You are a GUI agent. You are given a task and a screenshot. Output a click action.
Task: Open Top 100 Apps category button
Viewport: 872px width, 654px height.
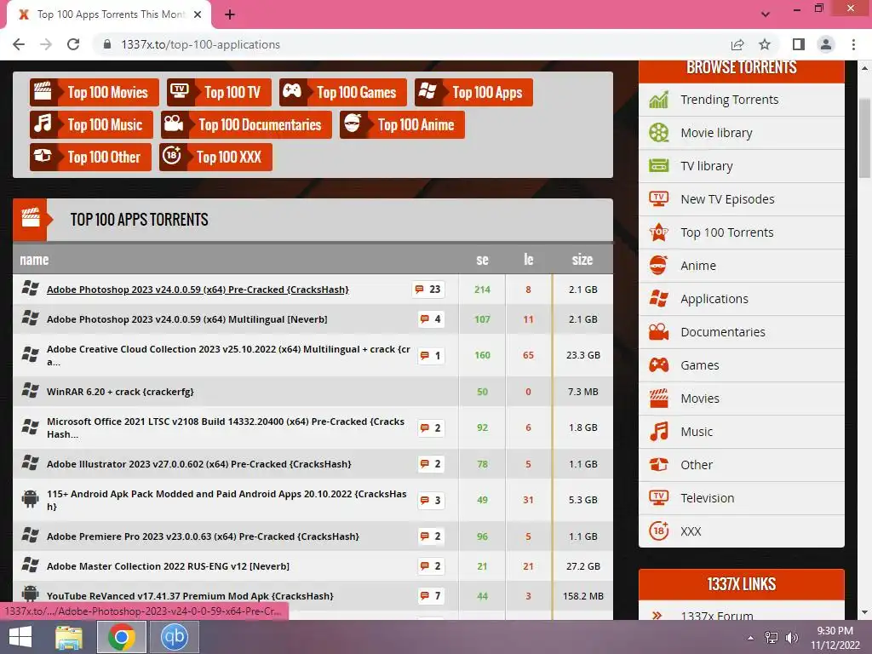[473, 92]
